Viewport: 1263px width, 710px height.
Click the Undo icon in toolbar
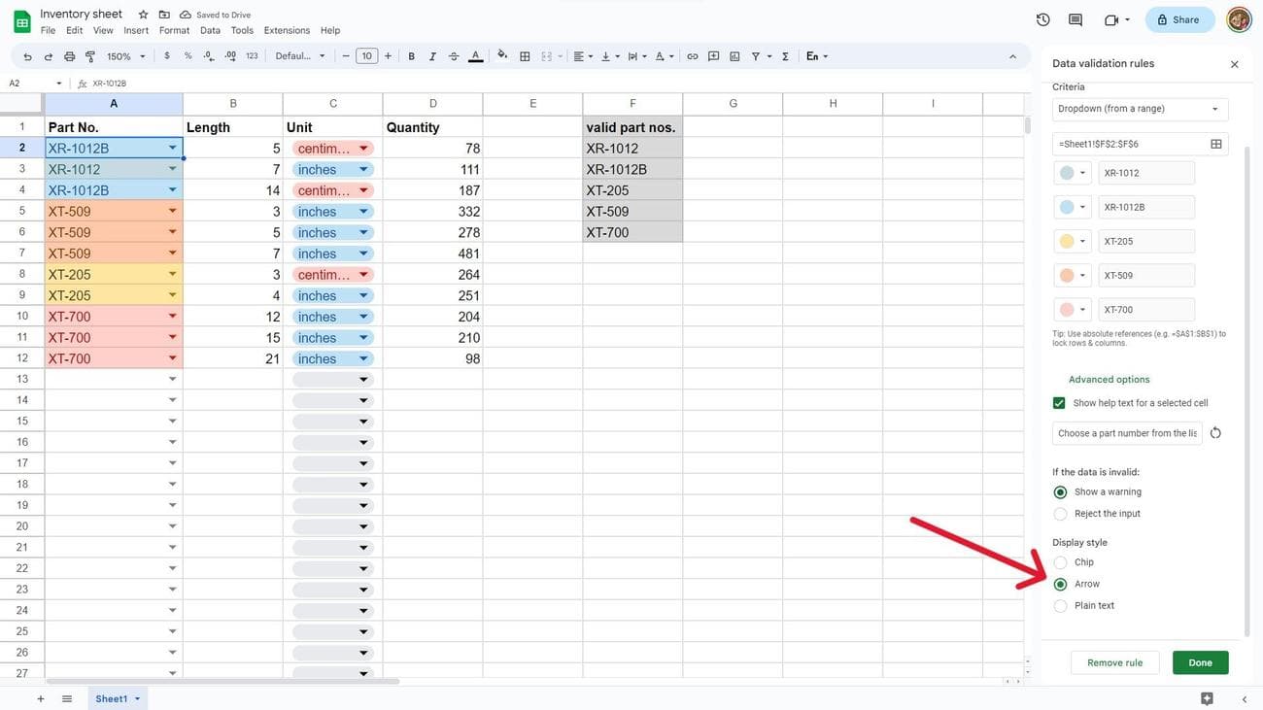[27, 56]
